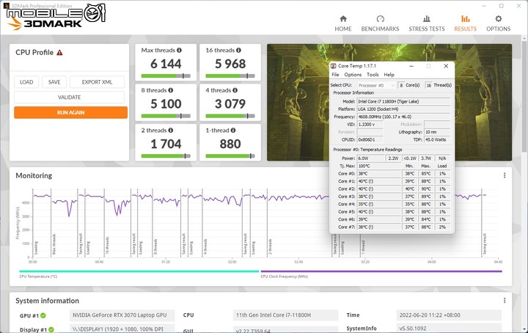
Task: Click the Frequency field showing 4608.00MHz
Action: click(x=403, y=117)
